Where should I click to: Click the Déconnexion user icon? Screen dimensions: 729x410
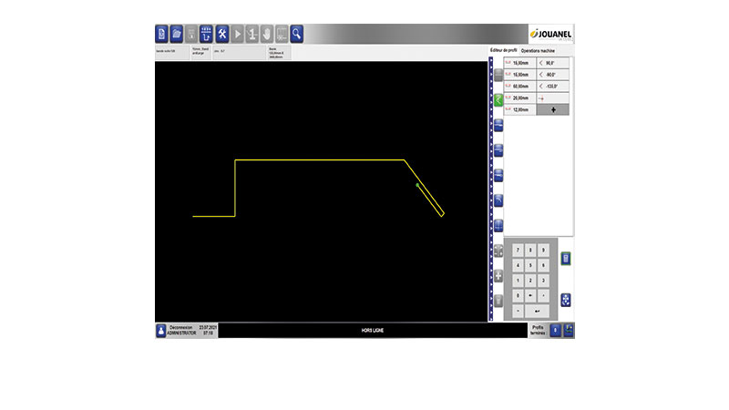point(161,331)
